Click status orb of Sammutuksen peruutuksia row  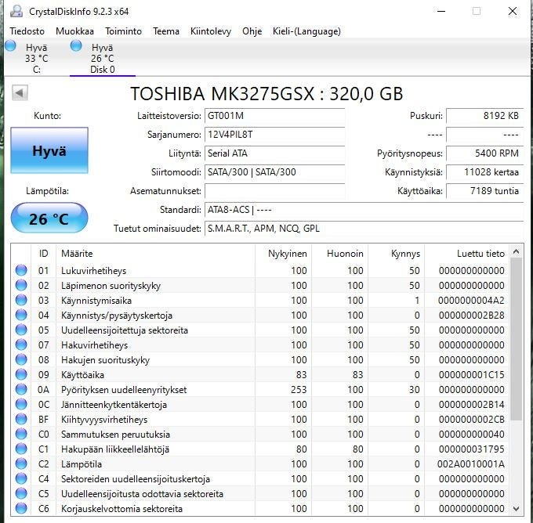21,434
